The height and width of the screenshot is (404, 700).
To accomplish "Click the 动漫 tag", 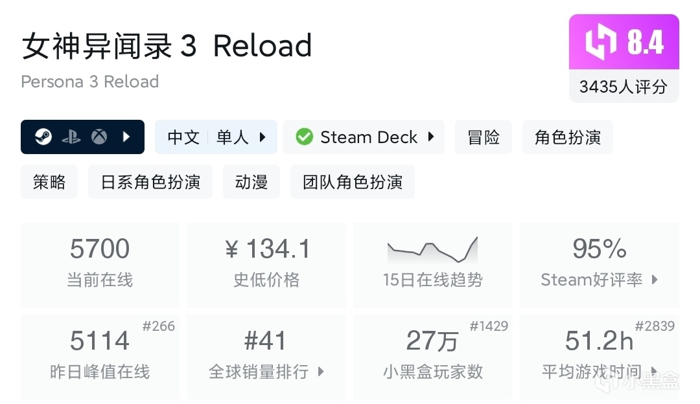I will click(251, 182).
